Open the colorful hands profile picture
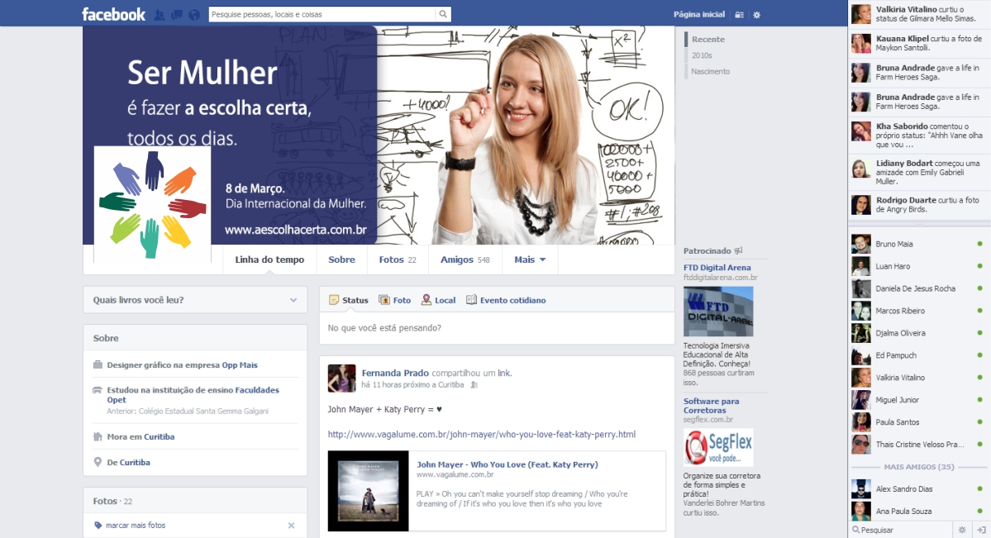991x538 pixels. coord(152,205)
